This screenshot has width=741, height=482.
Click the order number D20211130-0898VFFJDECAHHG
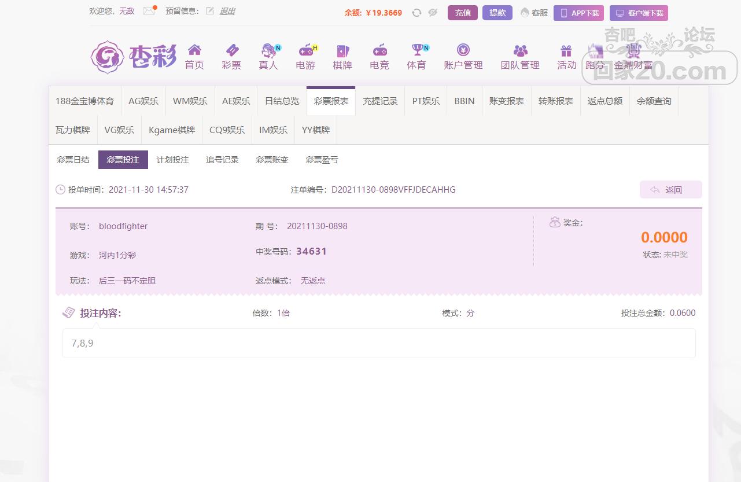pyautogui.click(x=393, y=190)
